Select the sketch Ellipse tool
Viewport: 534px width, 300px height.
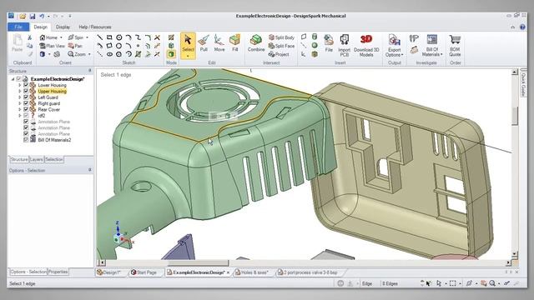[x=109, y=54]
